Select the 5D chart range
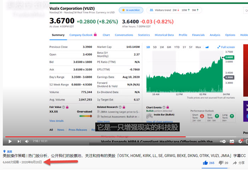Viewport: 248px width, 170px height. click(x=155, y=47)
